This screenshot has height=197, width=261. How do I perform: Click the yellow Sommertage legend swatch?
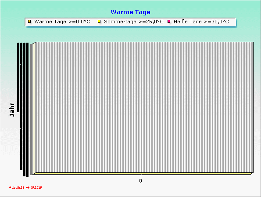99,22
